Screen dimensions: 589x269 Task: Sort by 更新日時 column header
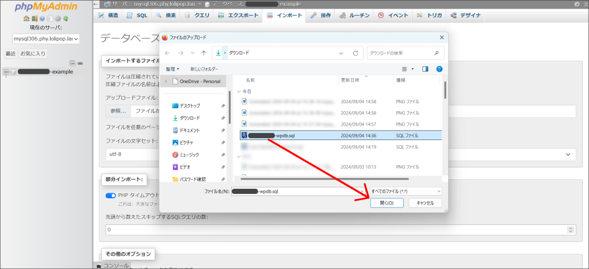pyautogui.click(x=350, y=80)
